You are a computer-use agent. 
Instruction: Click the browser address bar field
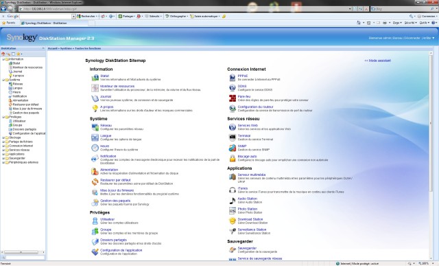coord(185,9)
